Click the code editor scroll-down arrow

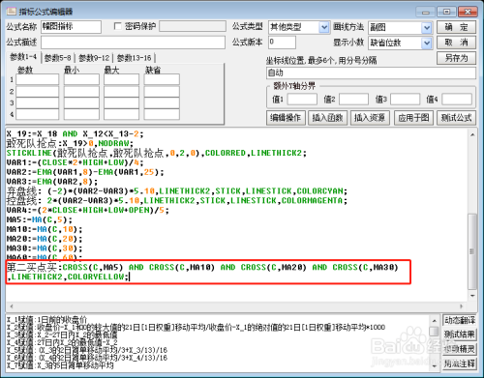[472, 296]
